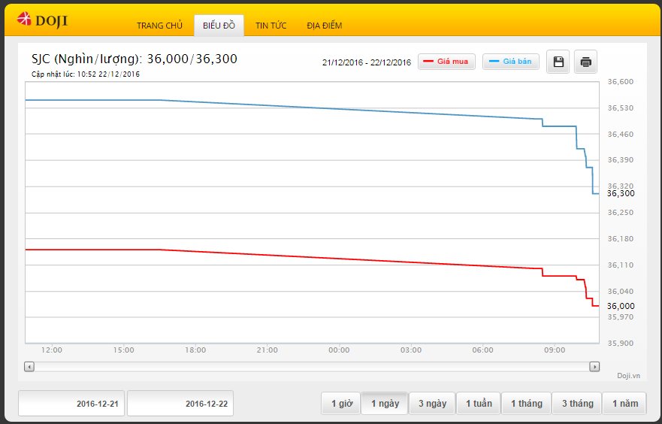Click the 36,000 buy price label
This screenshot has width=662, height=424.
621,306
